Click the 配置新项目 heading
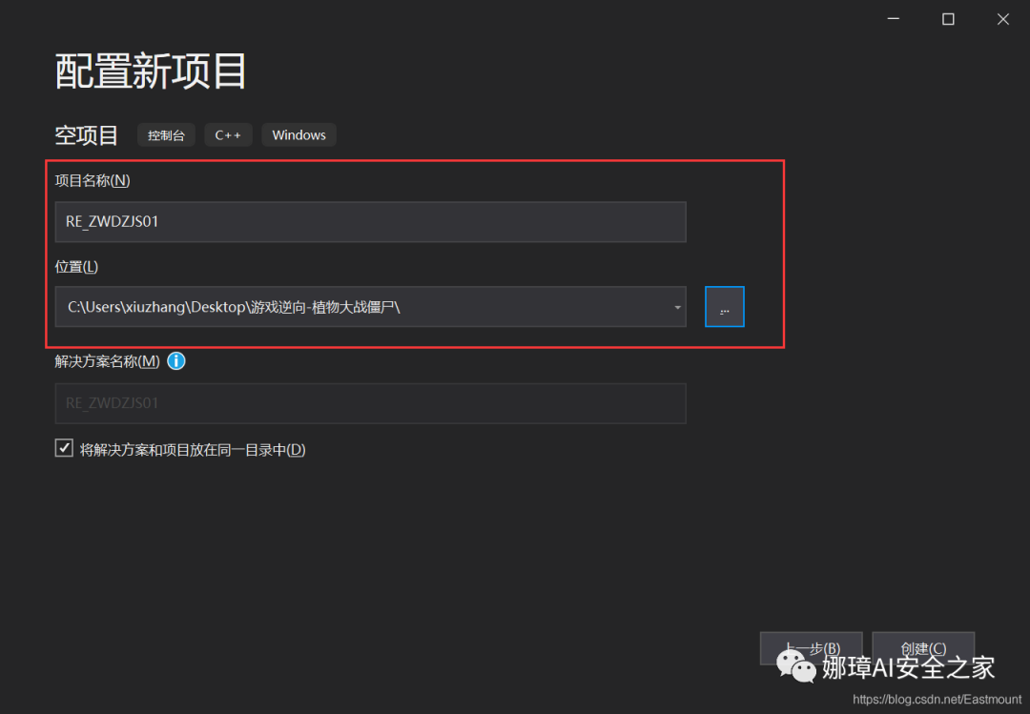Screen dimensions: 1030x714 tap(151, 71)
